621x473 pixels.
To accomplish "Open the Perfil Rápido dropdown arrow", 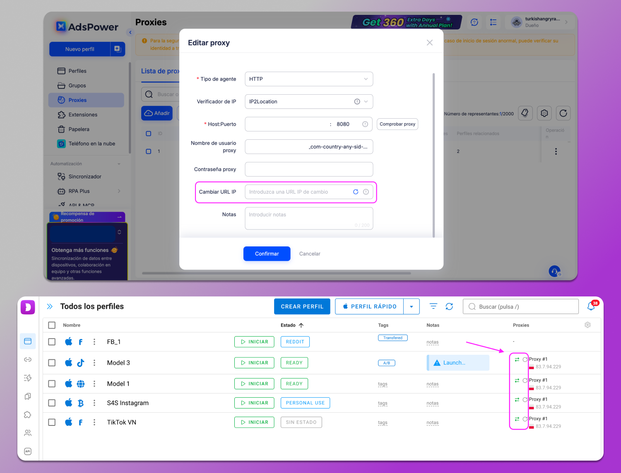I will 411,306.
